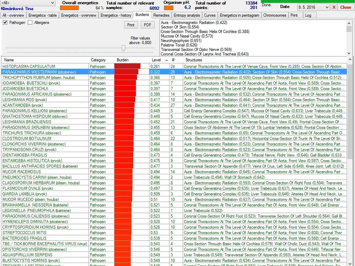
Task: Export using the PDF button
Action: tap(147, 25)
